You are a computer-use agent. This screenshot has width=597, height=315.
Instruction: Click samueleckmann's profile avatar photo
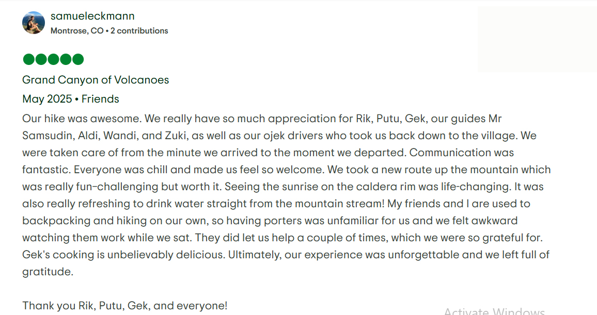click(34, 23)
